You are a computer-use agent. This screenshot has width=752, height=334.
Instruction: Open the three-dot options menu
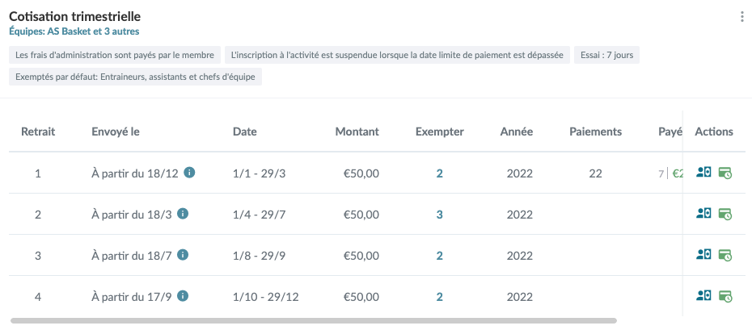[x=742, y=17]
